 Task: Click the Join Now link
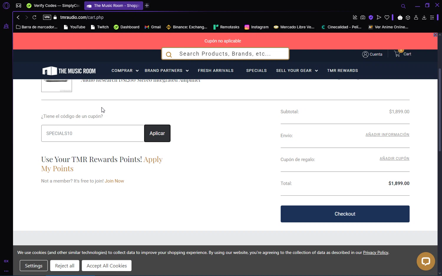point(114,181)
